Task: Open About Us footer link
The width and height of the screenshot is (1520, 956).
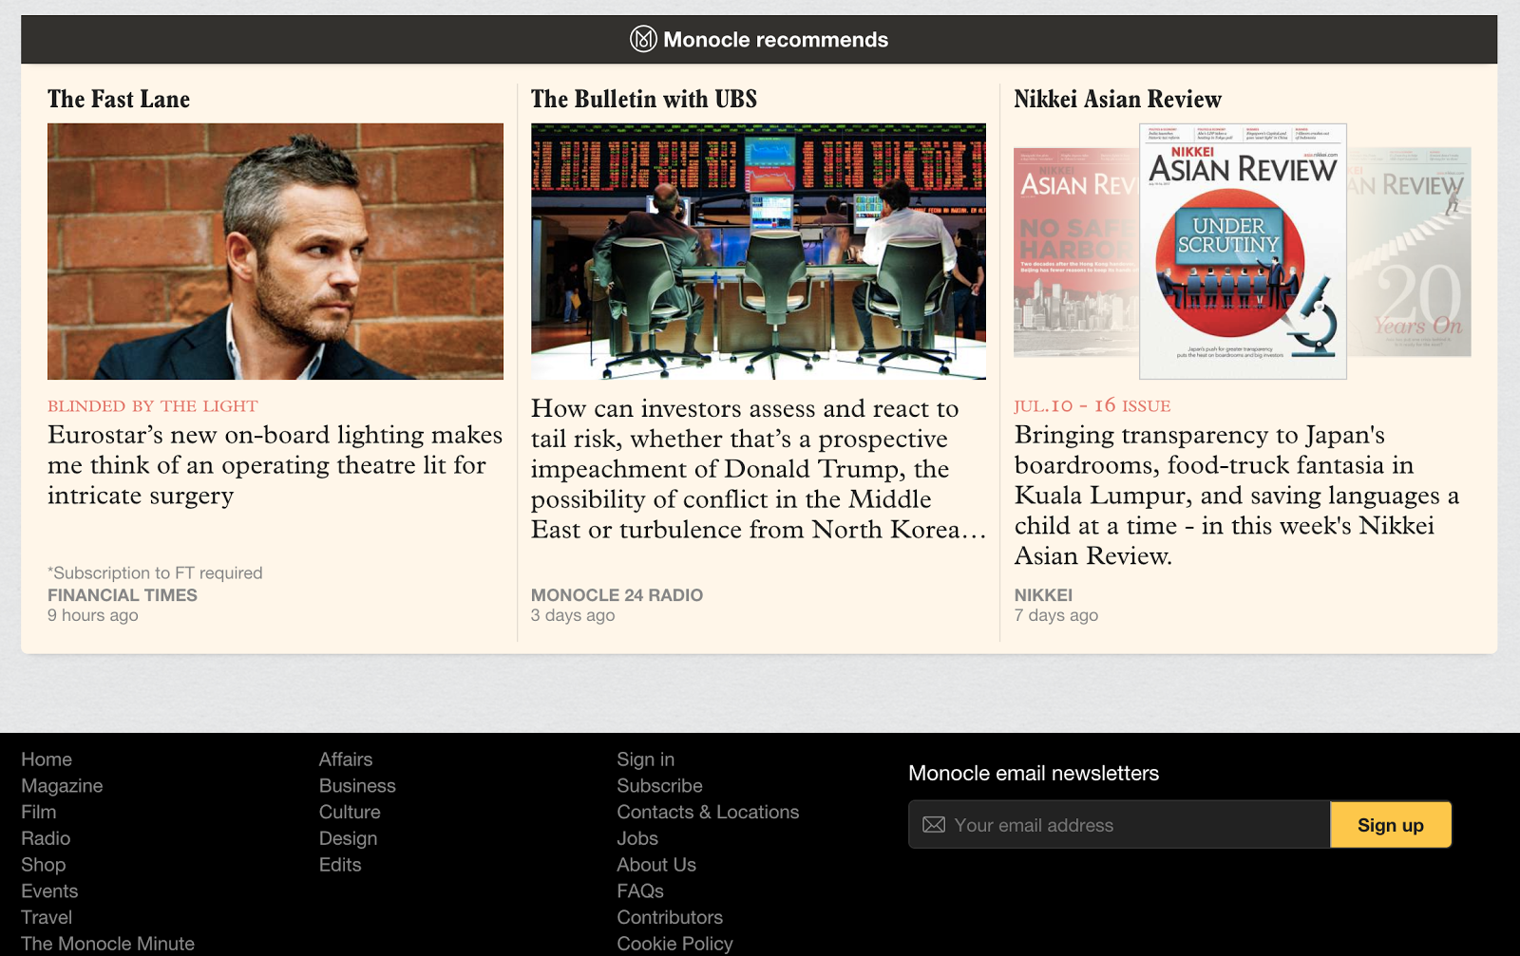Action: (656, 865)
